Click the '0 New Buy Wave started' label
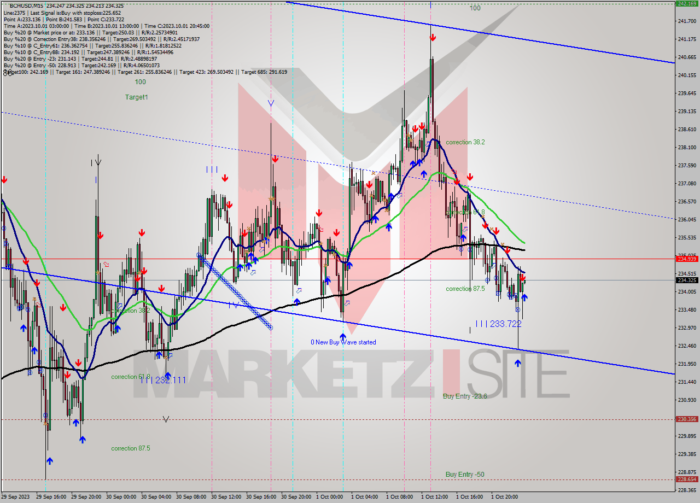This screenshot has width=700, height=503. click(x=343, y=342)
